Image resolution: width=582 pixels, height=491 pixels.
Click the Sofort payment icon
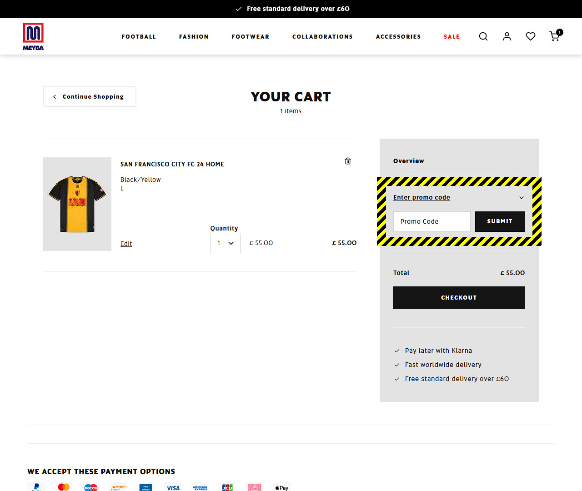118,487
